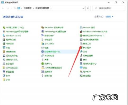This screenshot has width=128, height=105.
Task: Open 程序和功能 (Programs and Features) icon
Action: pyautogui.click(x=4, y=40)
